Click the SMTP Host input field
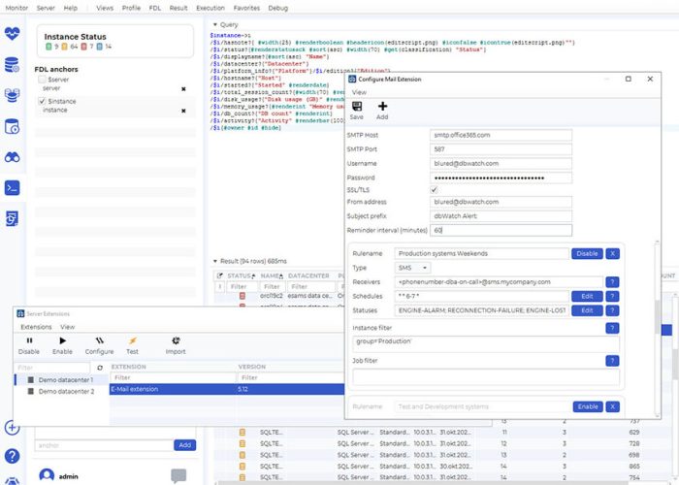Screen dimensions: 679x485 tap(501, 135)
